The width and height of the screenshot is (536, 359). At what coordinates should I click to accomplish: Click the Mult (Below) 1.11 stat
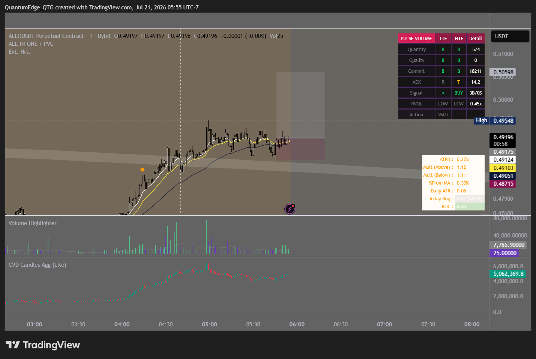(453, 175)
